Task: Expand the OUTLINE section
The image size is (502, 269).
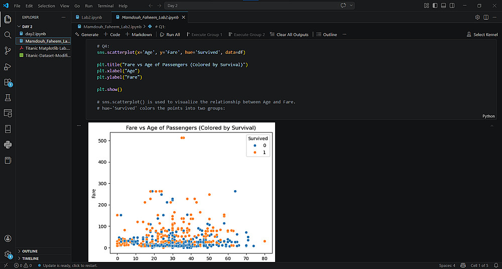Action: (30, 251)
